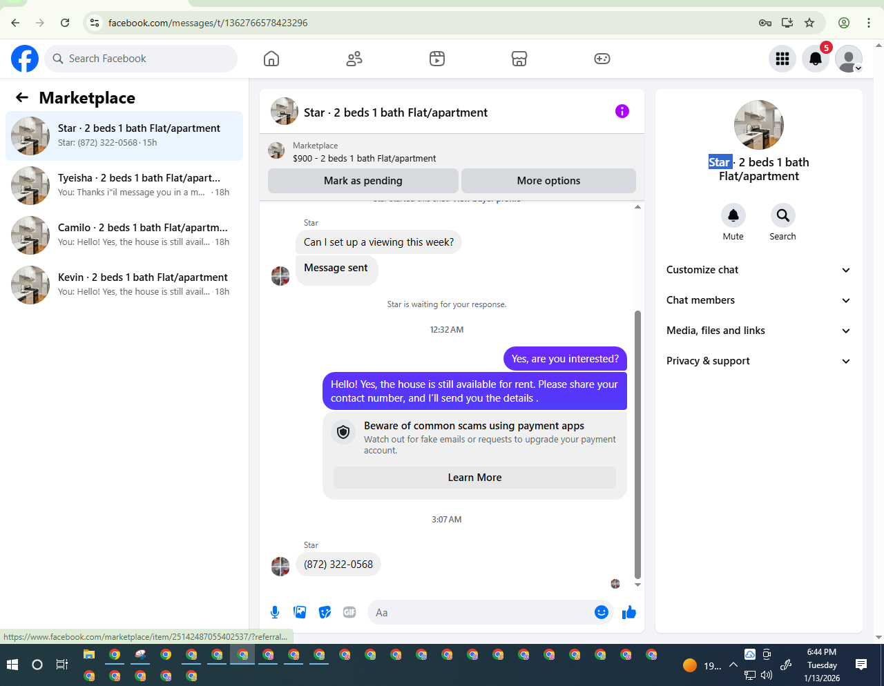Click the More options button
The image size is (884, 686).
548,181
